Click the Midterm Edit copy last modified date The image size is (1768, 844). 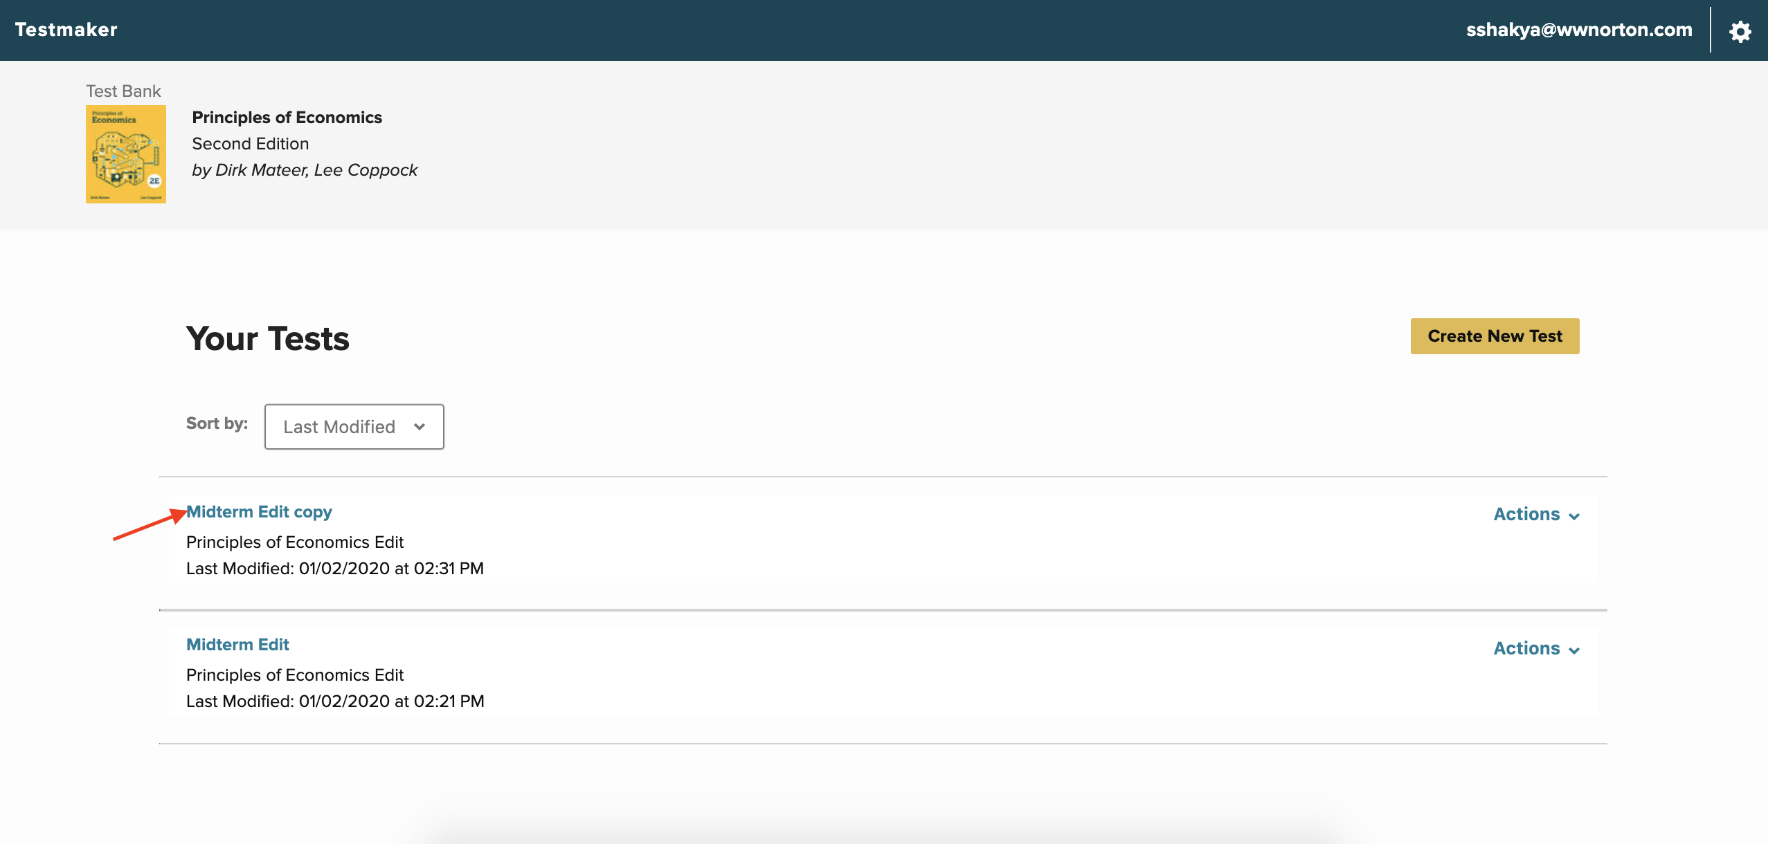coord(334,569)
